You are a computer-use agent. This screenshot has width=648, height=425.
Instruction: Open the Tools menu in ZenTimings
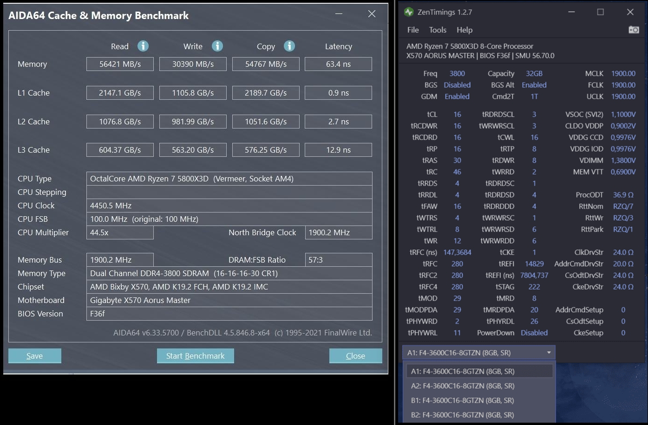coord(437,30)
